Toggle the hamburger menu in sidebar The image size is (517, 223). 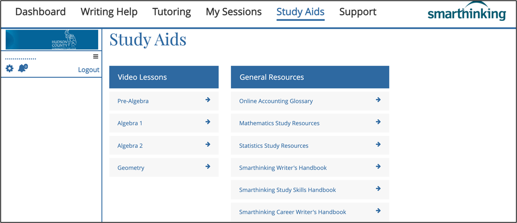click(x=95, y=56)
